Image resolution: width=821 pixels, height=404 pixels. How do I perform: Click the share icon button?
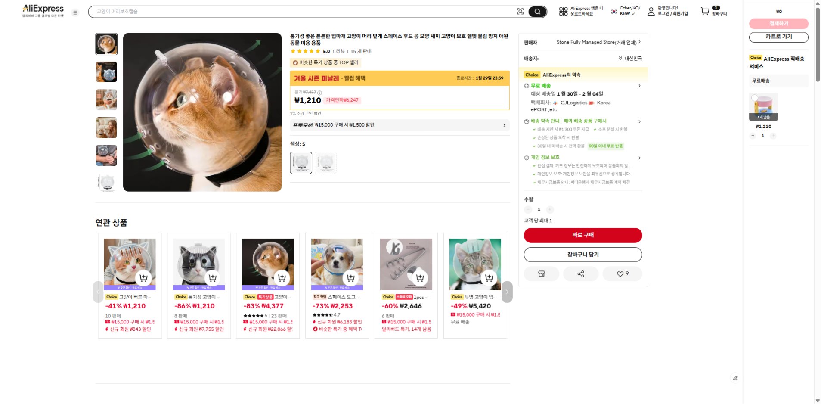click(x=581, y=274)
